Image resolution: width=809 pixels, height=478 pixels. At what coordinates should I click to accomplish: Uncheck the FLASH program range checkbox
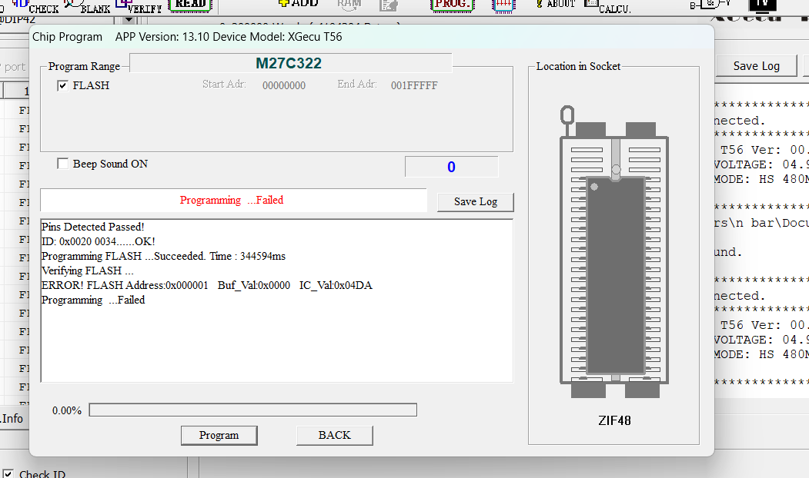tap(62, 85)
